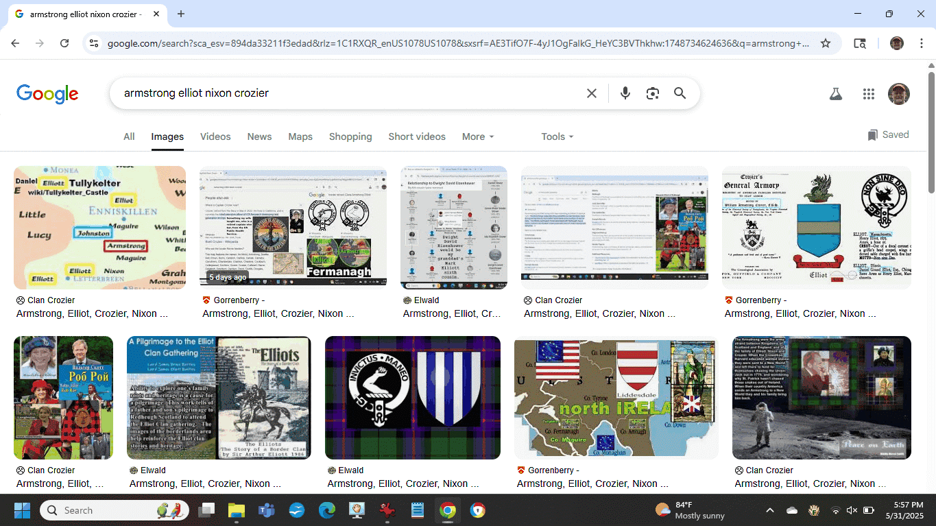Open OneDrive cloud tray icon
Viewport: 936px width, 526px height.
click(x=792, y=510)
